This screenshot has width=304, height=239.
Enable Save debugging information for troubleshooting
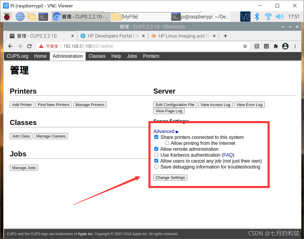click(156, 167)
